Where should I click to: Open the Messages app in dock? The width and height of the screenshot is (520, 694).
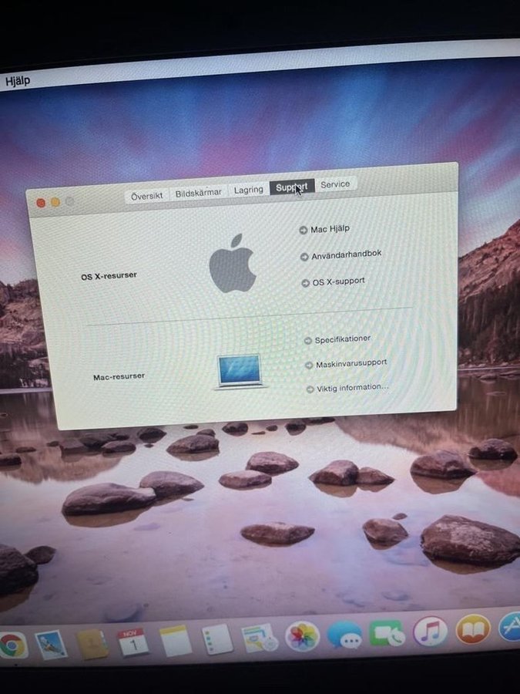(344, 635)
